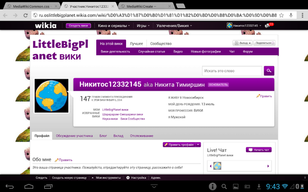The height and width of the screenshot is (192, 308).
Task: Open Вики Сообщества link
Action: (133, 119)
